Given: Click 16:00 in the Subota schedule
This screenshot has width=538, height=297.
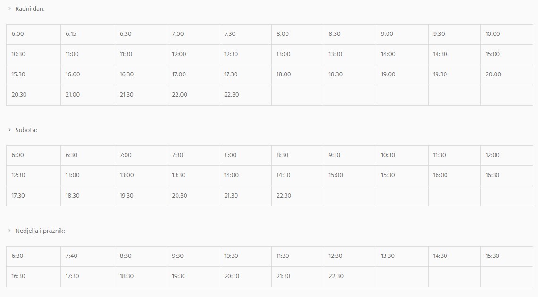Looking at the screenshot, I should coord(440,175).
